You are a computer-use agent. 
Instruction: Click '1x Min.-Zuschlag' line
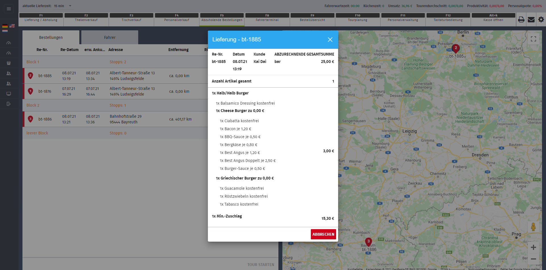227,216
